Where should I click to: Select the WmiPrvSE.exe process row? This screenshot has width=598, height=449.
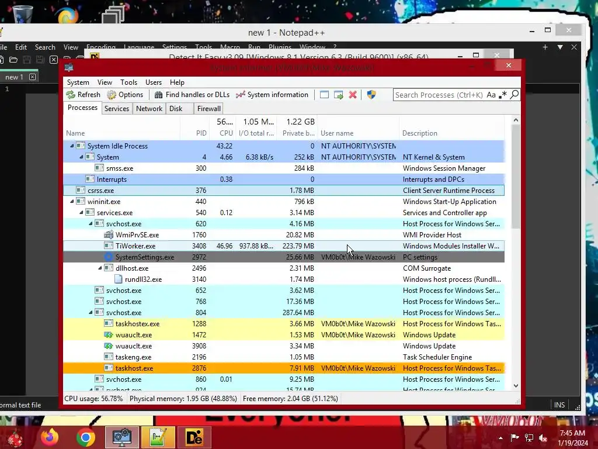point(284,235)
